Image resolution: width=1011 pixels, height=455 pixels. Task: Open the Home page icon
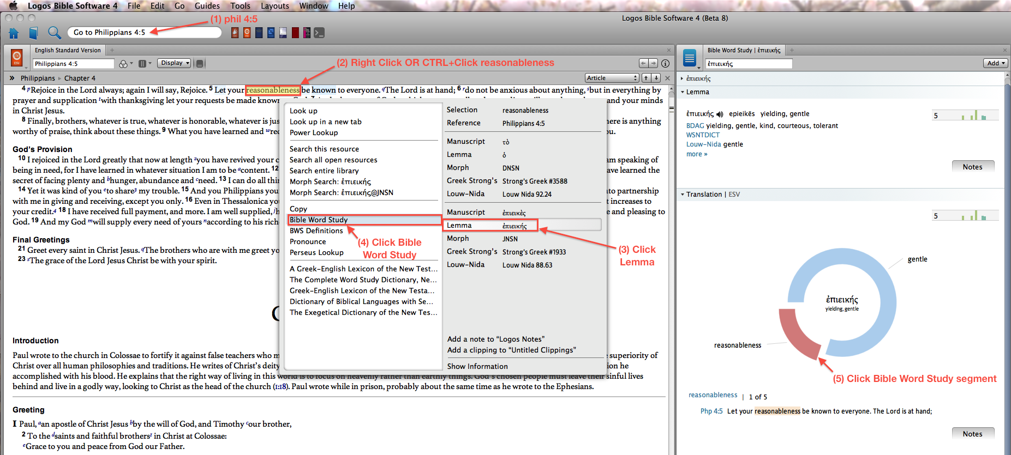(14, 33)
